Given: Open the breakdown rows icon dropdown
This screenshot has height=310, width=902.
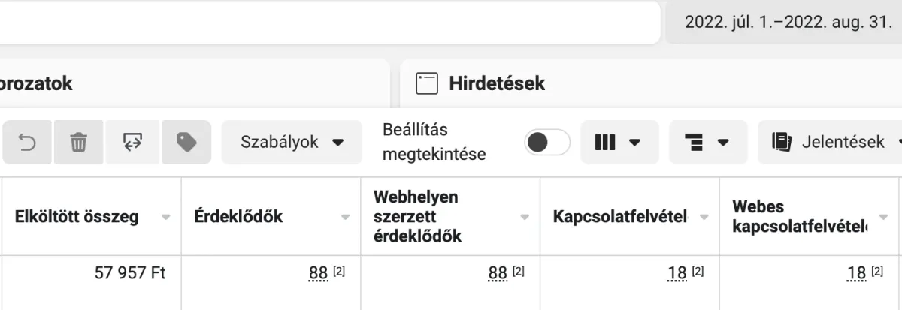Looking at the screenshot, I should click(707, 142).
